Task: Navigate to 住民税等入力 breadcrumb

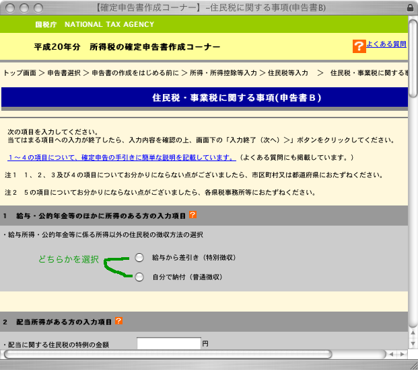Action: [x=287, y=72]
